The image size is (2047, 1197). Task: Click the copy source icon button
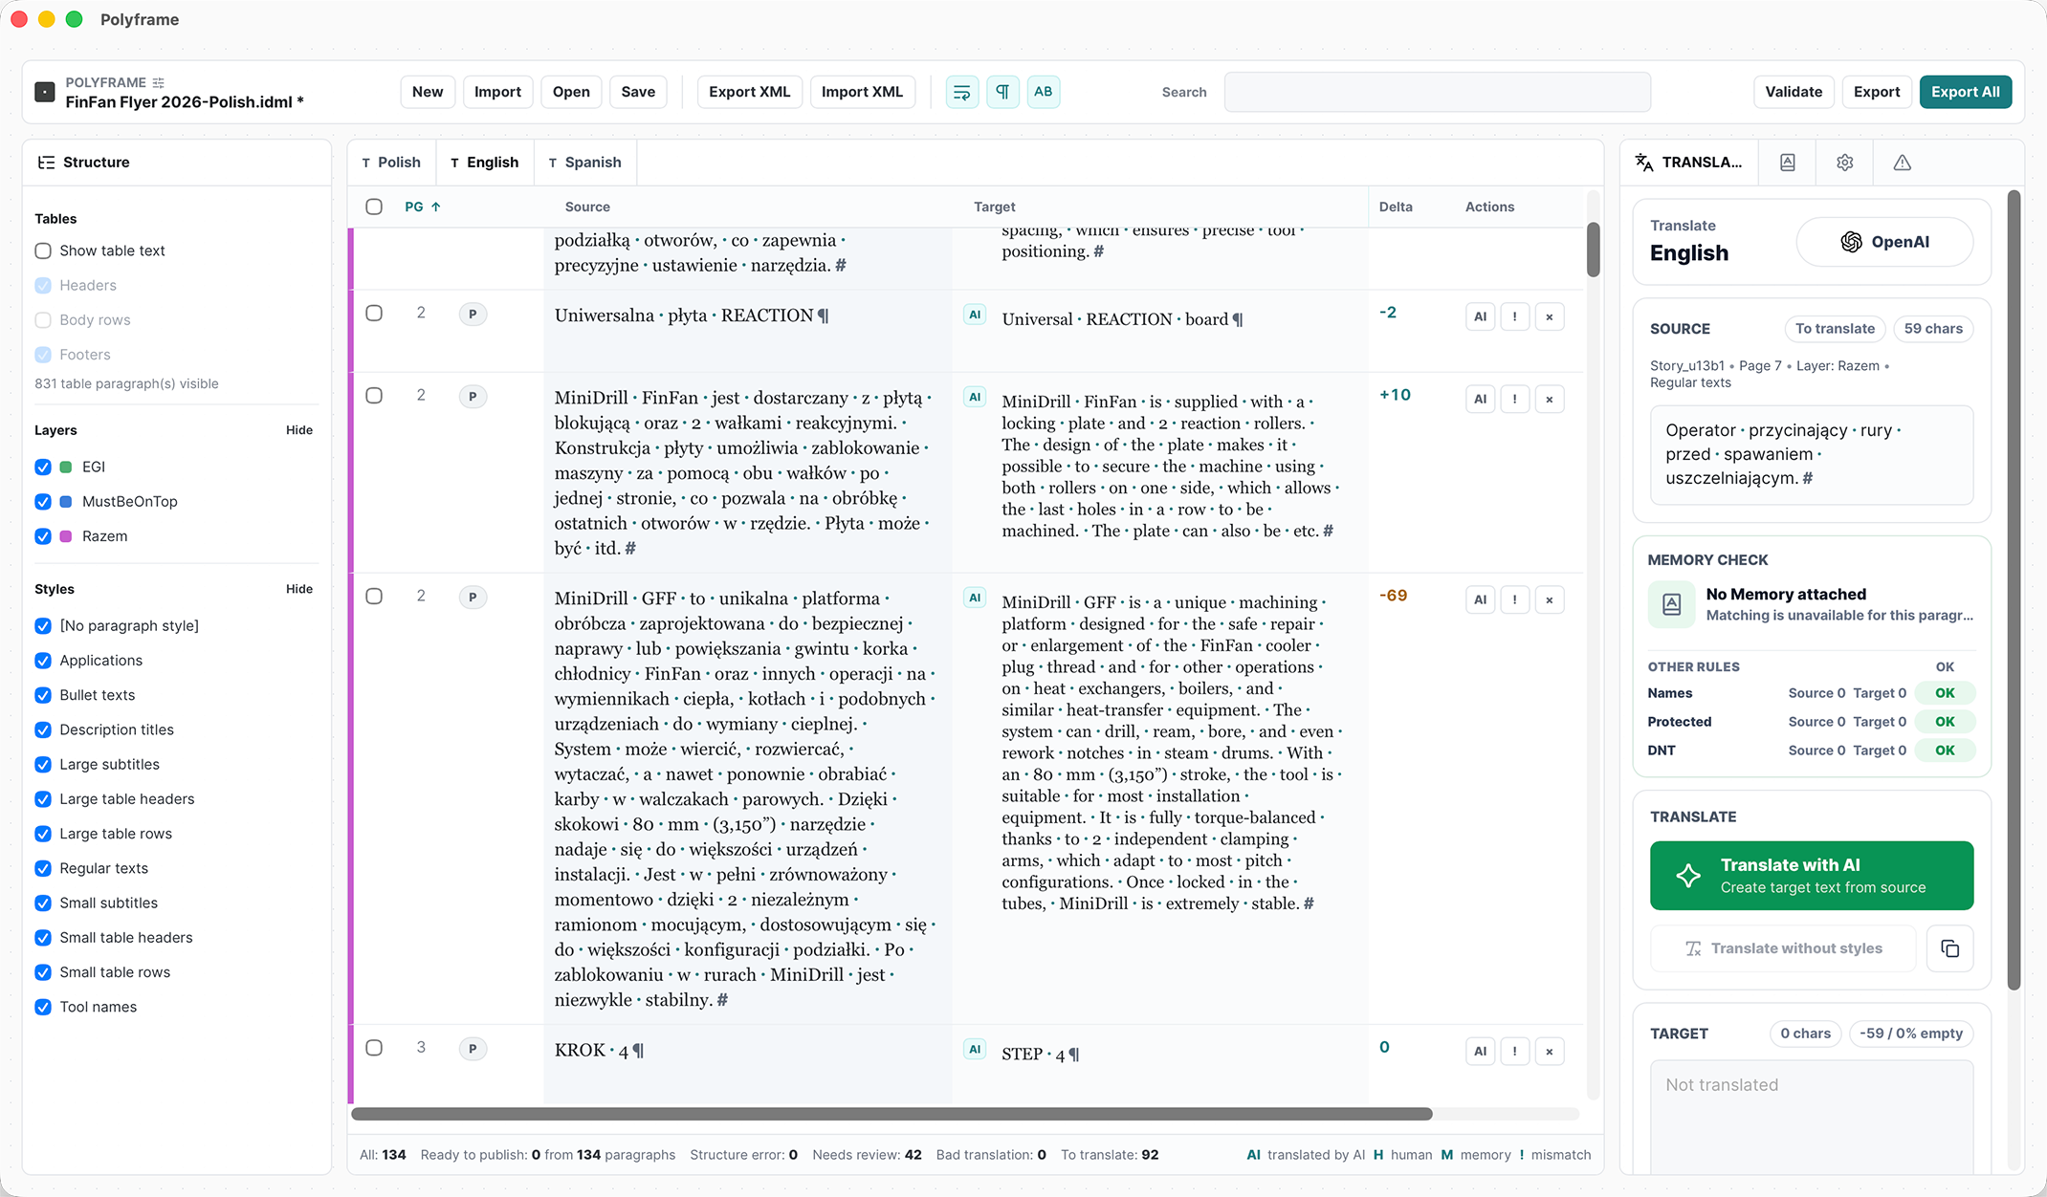point(1949,948)
